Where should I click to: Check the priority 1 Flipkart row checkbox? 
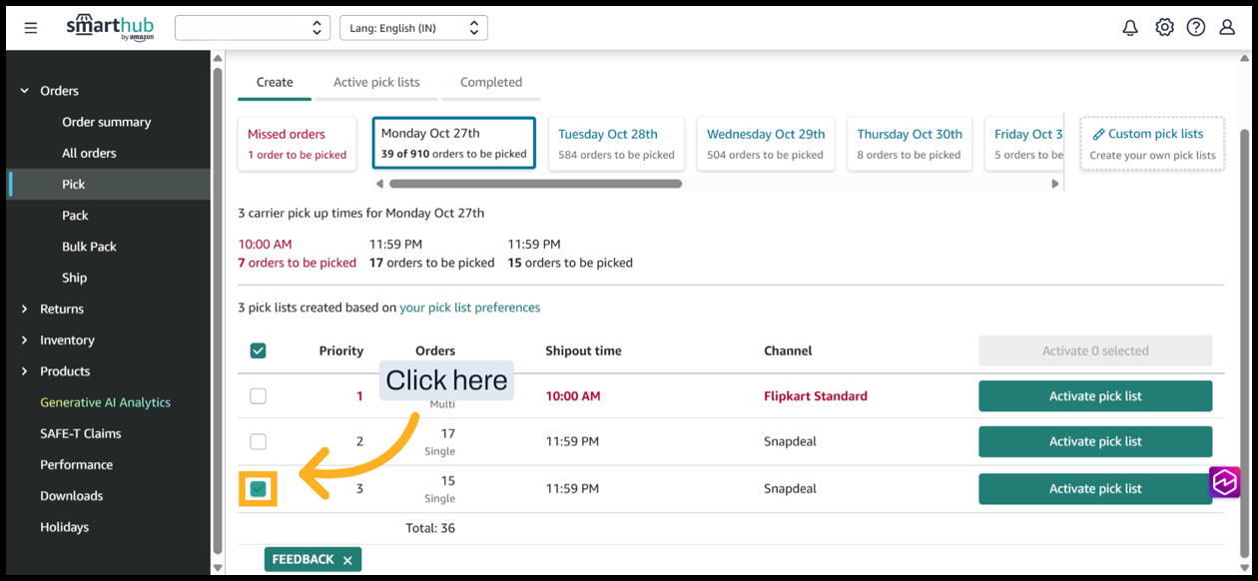click(x=258, y=396)
